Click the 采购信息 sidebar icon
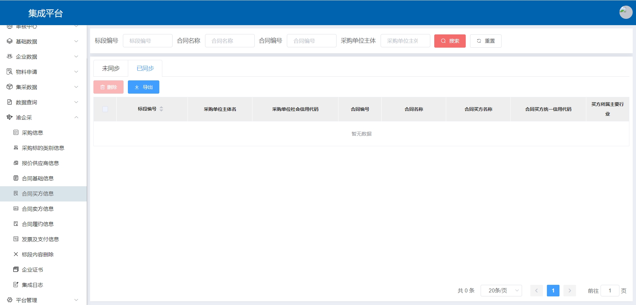The height and width of the screenshot is (305, 636). click(16, 133)
